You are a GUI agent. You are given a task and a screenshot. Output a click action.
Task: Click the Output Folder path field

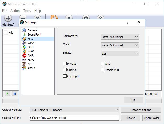coord(74,118)
